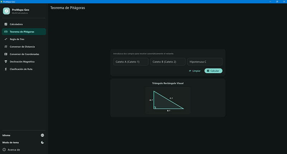Open Declinación Magnética tool

[24, 62]
